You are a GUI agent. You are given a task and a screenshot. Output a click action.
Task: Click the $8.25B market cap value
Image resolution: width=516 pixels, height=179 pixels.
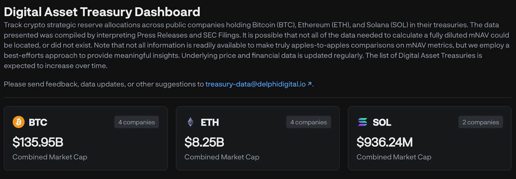pos(204,142)
